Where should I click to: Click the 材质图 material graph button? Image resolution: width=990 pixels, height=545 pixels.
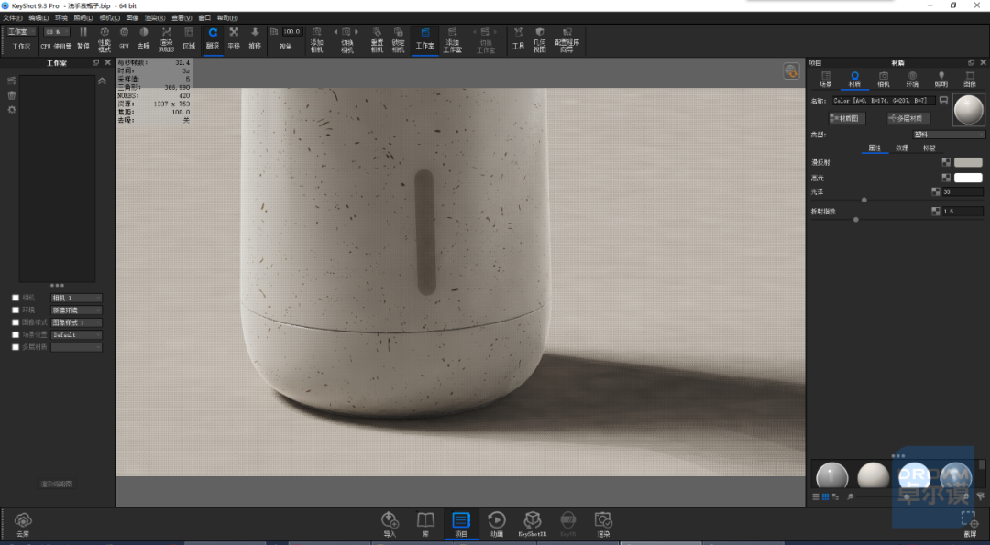pos(847,118)
